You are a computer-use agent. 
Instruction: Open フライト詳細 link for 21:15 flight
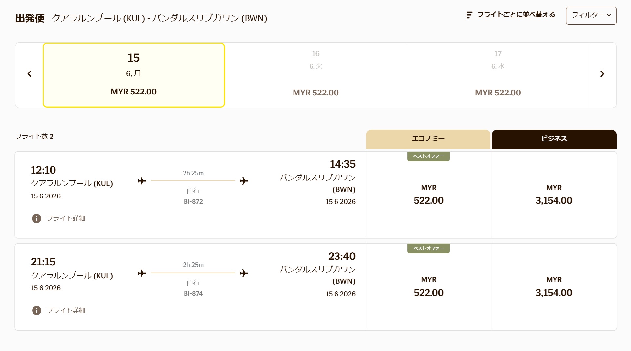point(66,311)
